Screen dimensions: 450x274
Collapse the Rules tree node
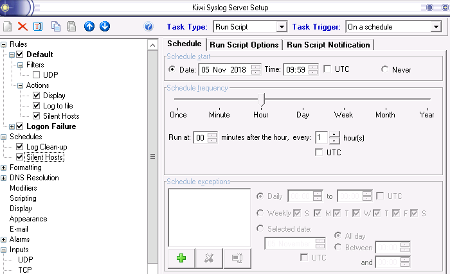[x=3, y=44]
